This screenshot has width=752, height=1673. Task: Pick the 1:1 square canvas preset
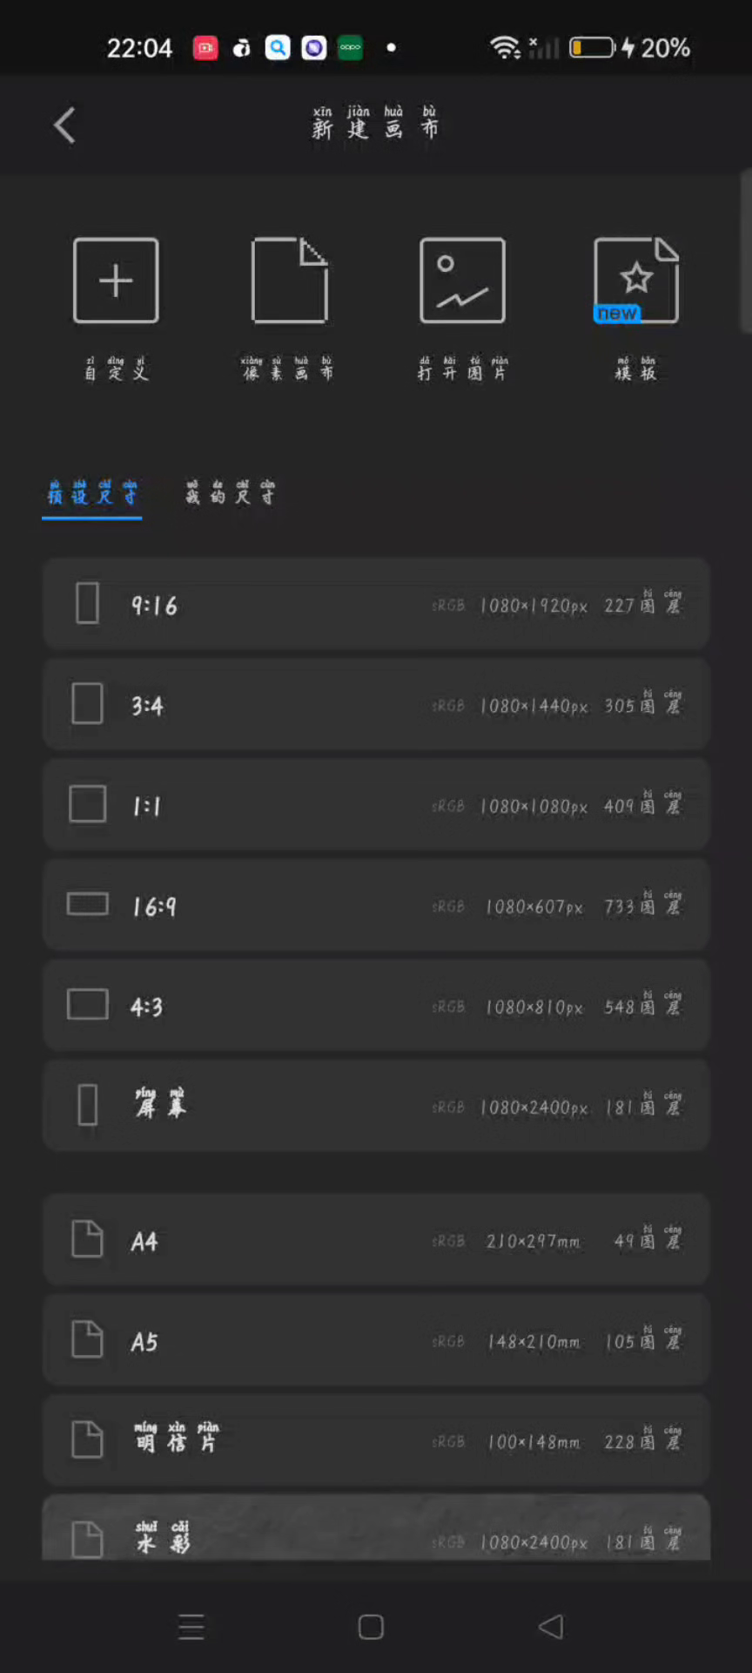tap(376, 805)
